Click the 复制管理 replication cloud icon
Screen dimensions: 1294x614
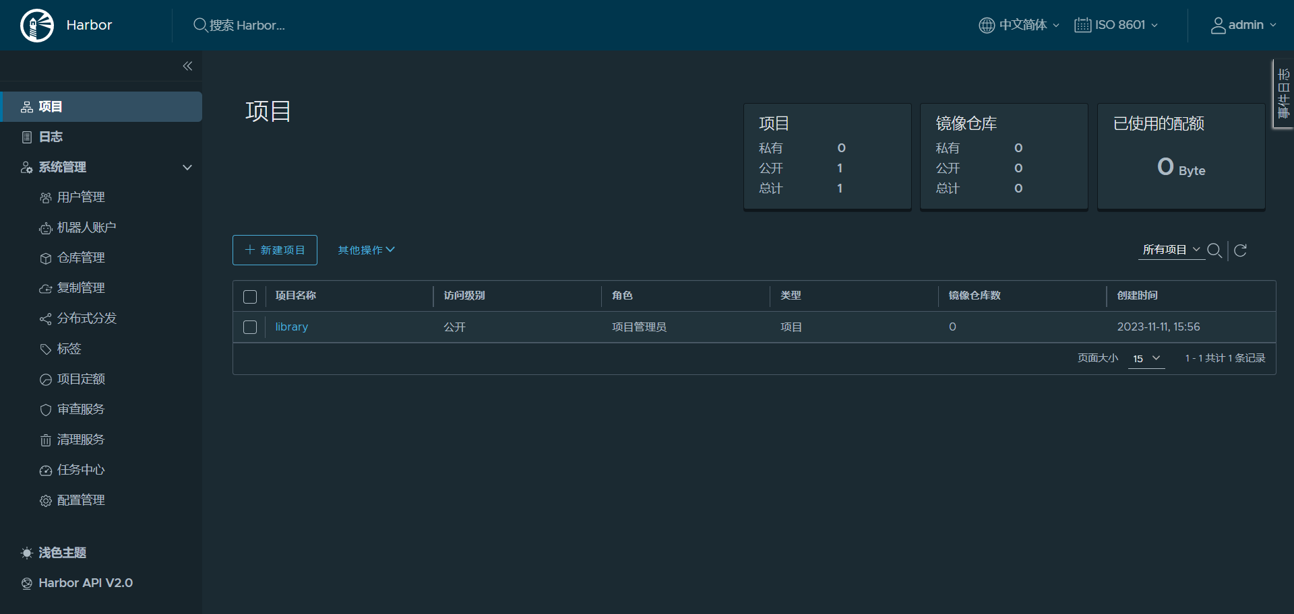pos(45,289)
